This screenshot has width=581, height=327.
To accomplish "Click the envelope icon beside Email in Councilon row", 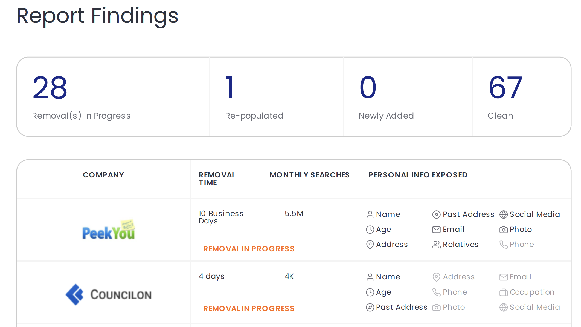I will (x=503, y=277).
